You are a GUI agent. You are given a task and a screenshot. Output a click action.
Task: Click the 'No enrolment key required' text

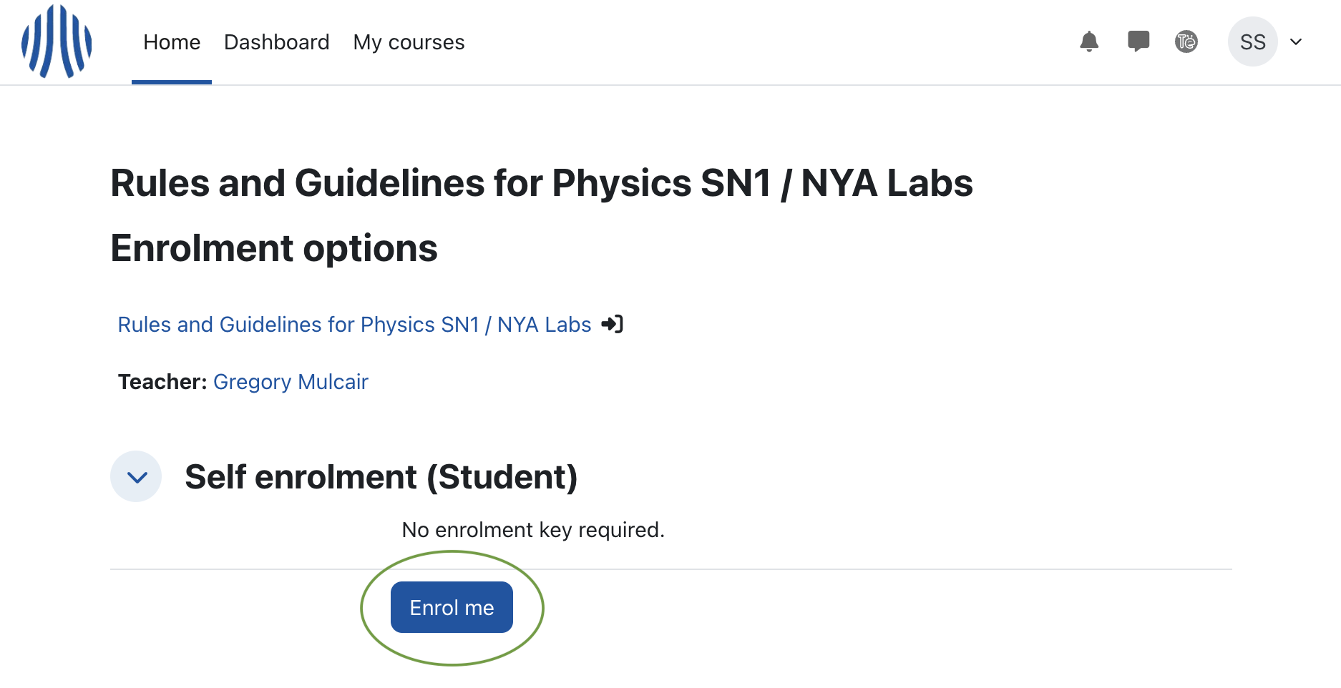click(533, 530)
